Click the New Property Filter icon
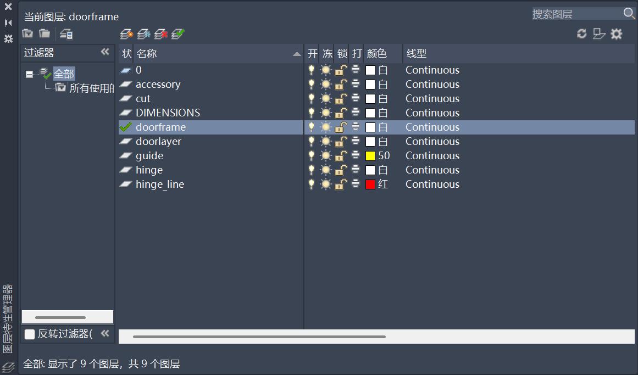The image size is (638, 375). click(27, 33)
